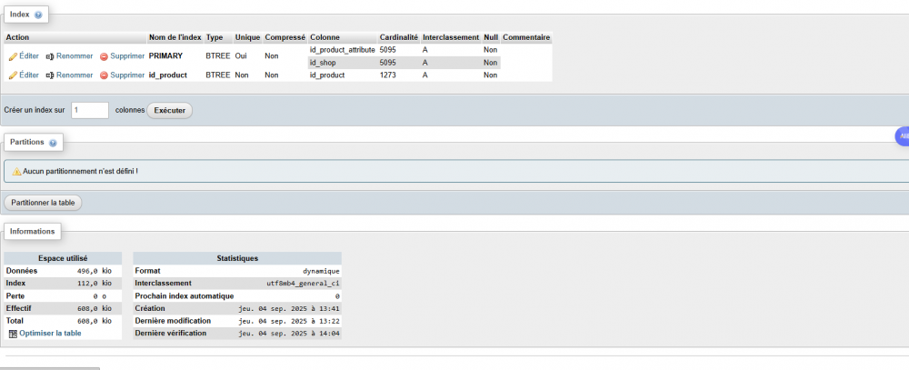Click Éditer link for id_product index

pos(29,75)
